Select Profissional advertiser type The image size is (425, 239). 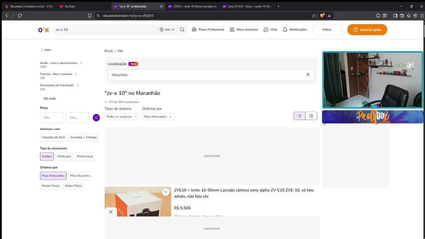tap(85, 156)
